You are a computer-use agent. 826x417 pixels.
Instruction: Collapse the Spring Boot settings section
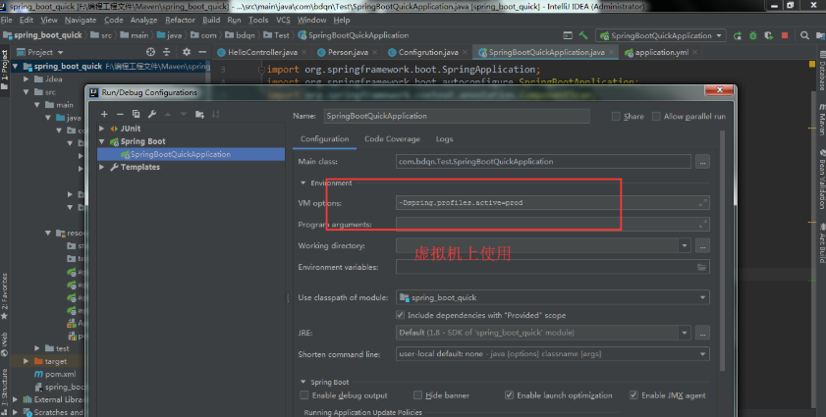[303, 382]
